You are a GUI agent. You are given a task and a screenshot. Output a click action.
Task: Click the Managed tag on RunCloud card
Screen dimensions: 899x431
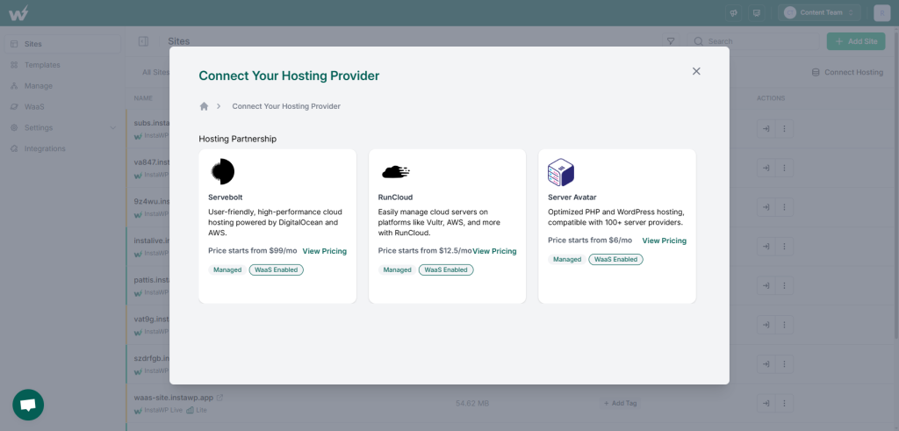398,270
